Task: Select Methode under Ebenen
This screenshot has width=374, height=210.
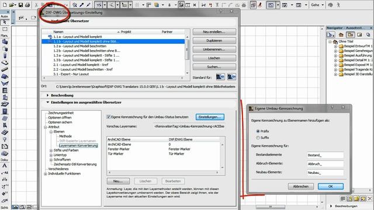Action: pyautogui.click(x=65, y=136)
